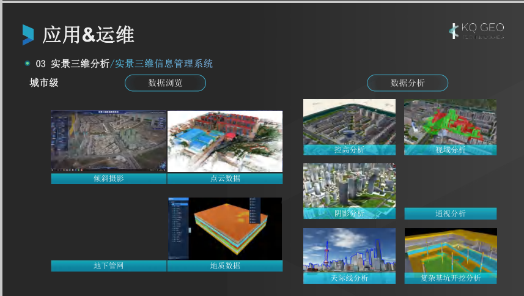Click the 城市级 heading text
The height and width of the screenshot is (296, 524).
point(44,83)
